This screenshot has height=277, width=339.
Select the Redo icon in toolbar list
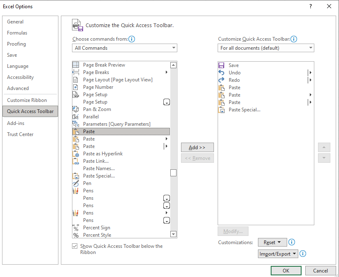221,80
